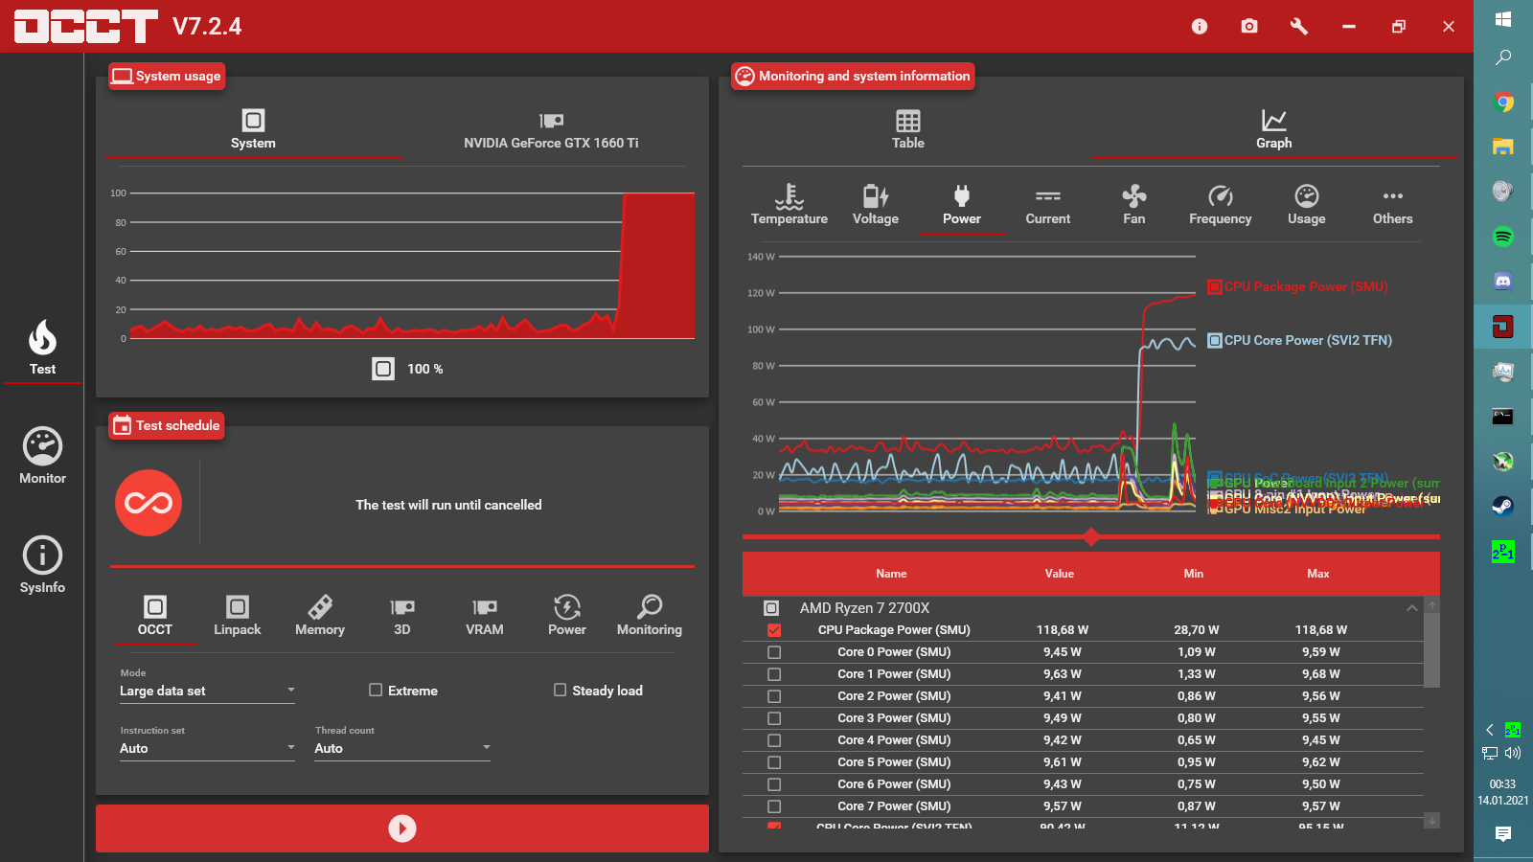Viewport: 1533px width, 862px height.
Task: Toggle CPU Package Power (SMU) legend entry
Action: (1298, 286)
